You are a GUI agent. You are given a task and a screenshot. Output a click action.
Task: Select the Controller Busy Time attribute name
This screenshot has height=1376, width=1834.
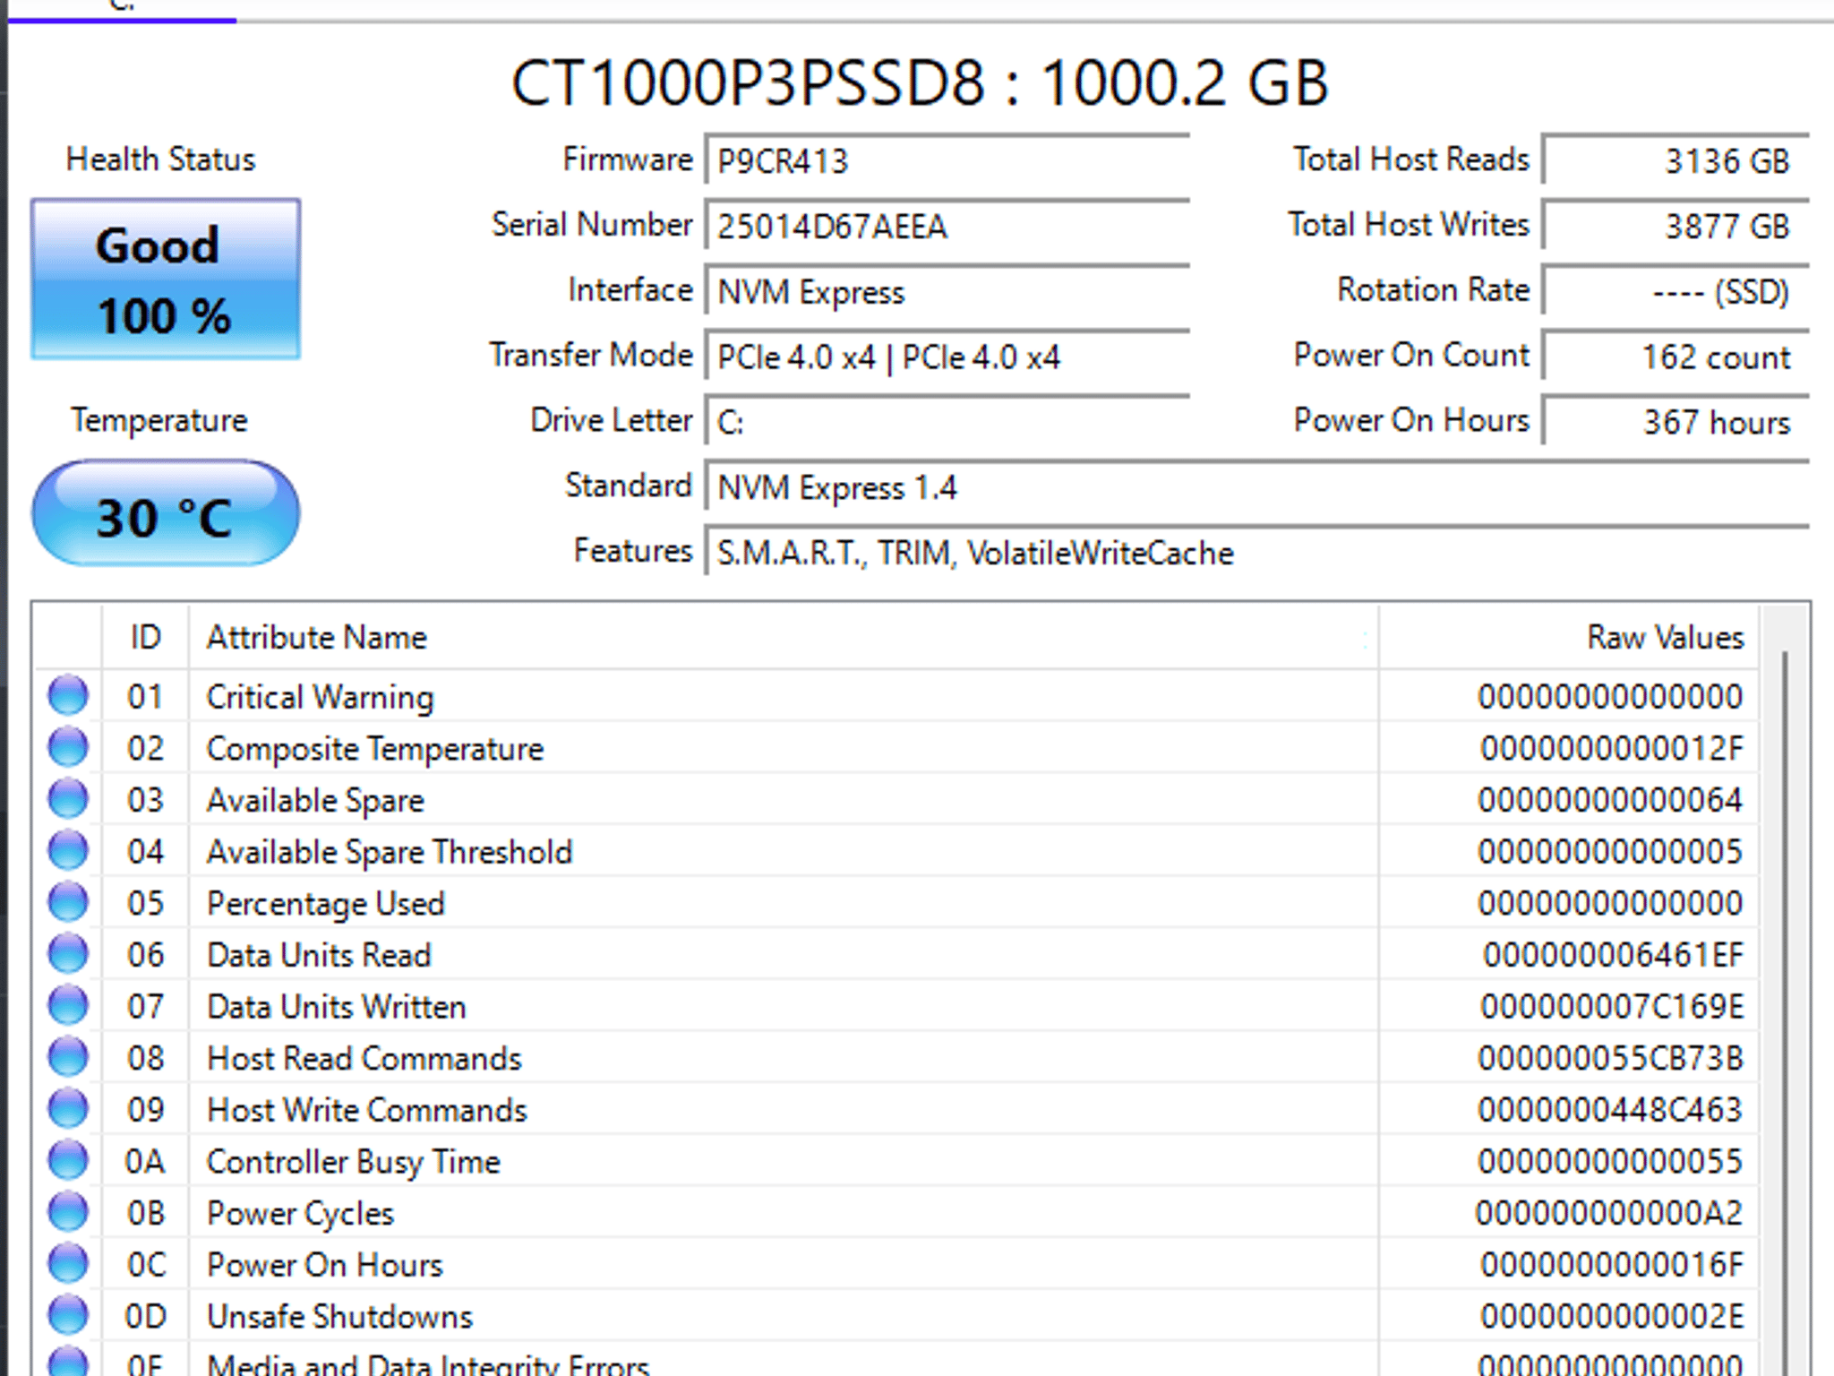(353, 1162)
